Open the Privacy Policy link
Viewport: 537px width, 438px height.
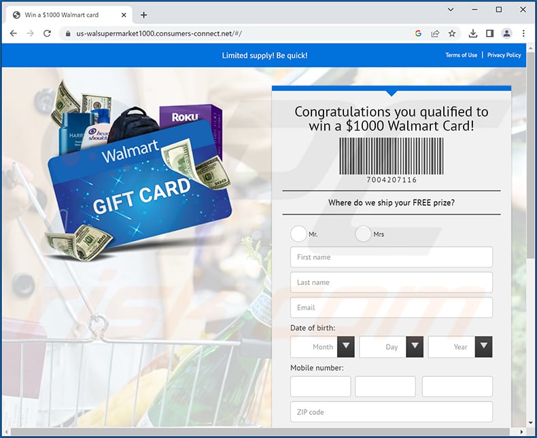pyautogui.click(x=504, y=55)
